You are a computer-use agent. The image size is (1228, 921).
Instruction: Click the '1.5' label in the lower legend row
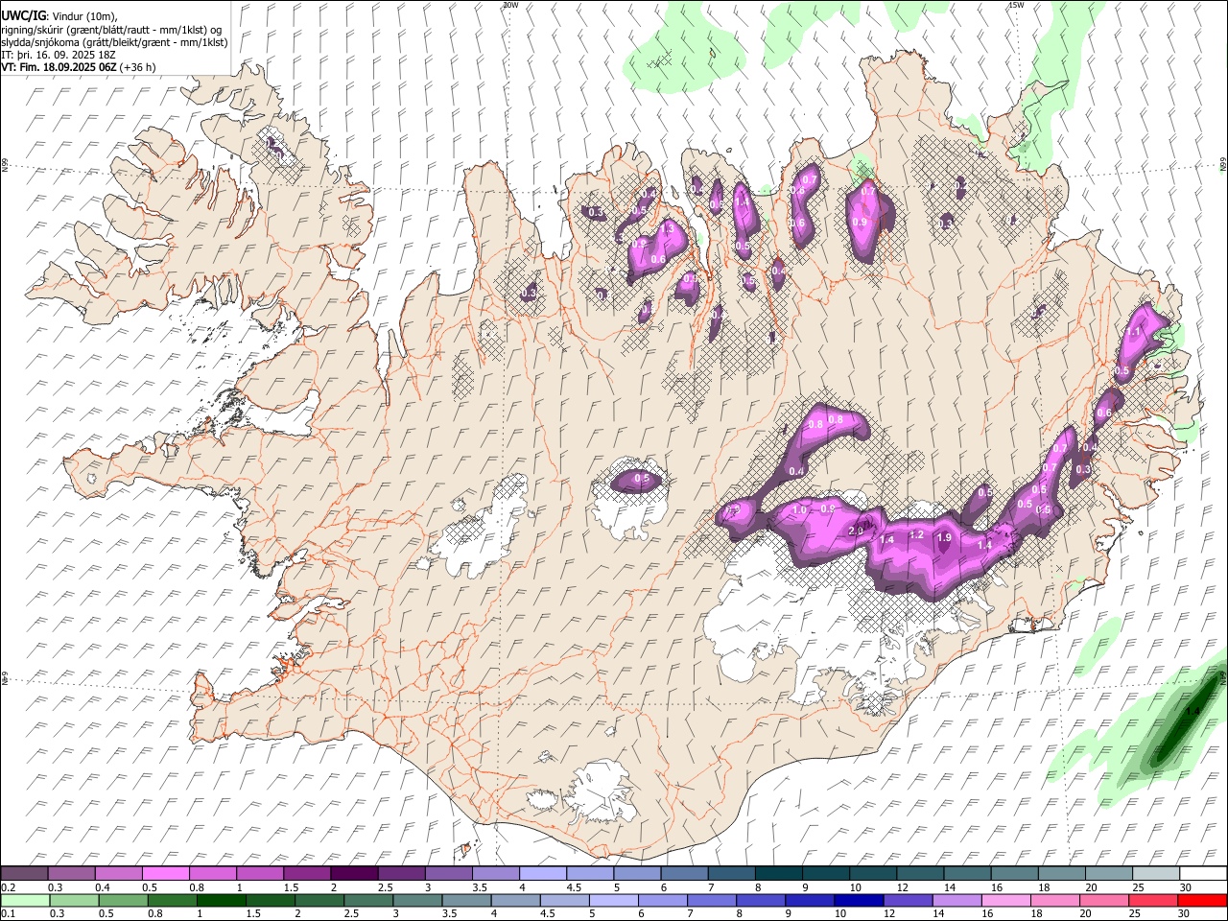pos(254,913)
